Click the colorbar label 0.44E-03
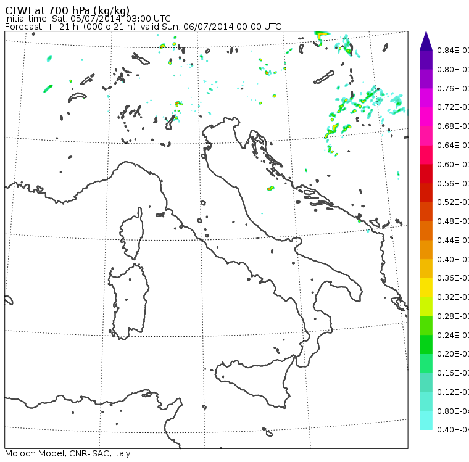The image size is (469, 462). click(453, 241)
